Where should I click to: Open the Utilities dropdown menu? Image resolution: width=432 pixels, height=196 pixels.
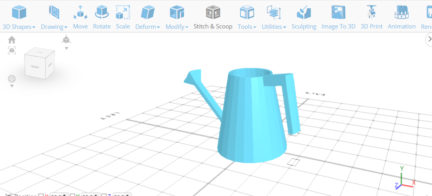274,17
